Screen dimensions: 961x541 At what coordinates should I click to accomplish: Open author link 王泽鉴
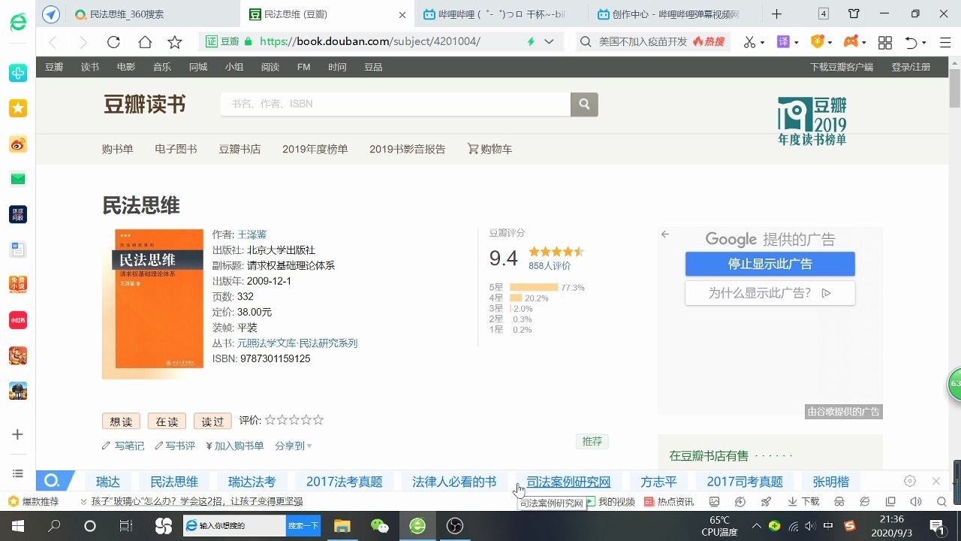(252, 234)
